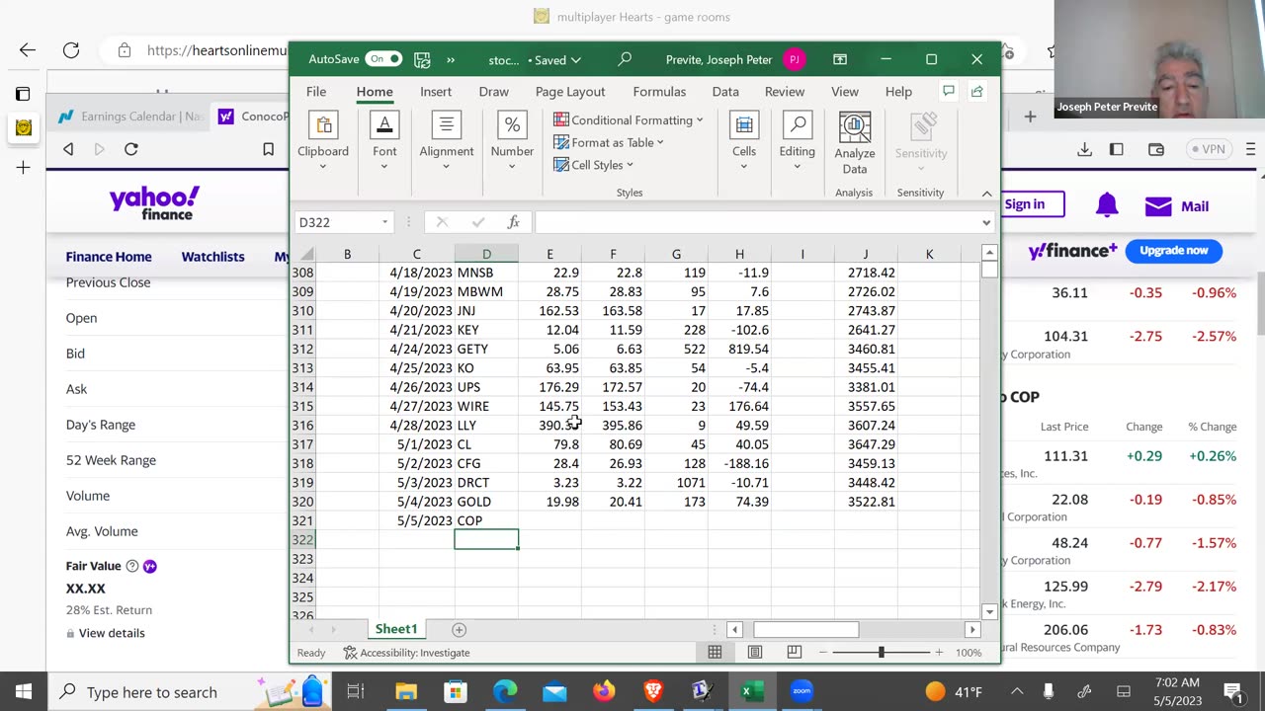Click the Save icon in Excel title bar
Viewport: 1265px width, 711px height.
tap(422, 59)
